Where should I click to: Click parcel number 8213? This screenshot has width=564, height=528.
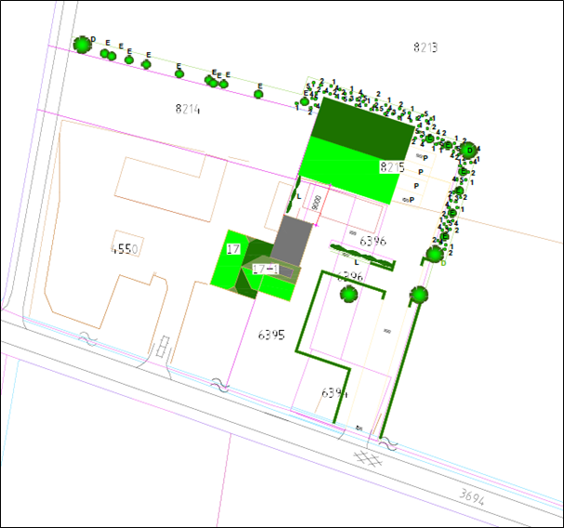426,47
